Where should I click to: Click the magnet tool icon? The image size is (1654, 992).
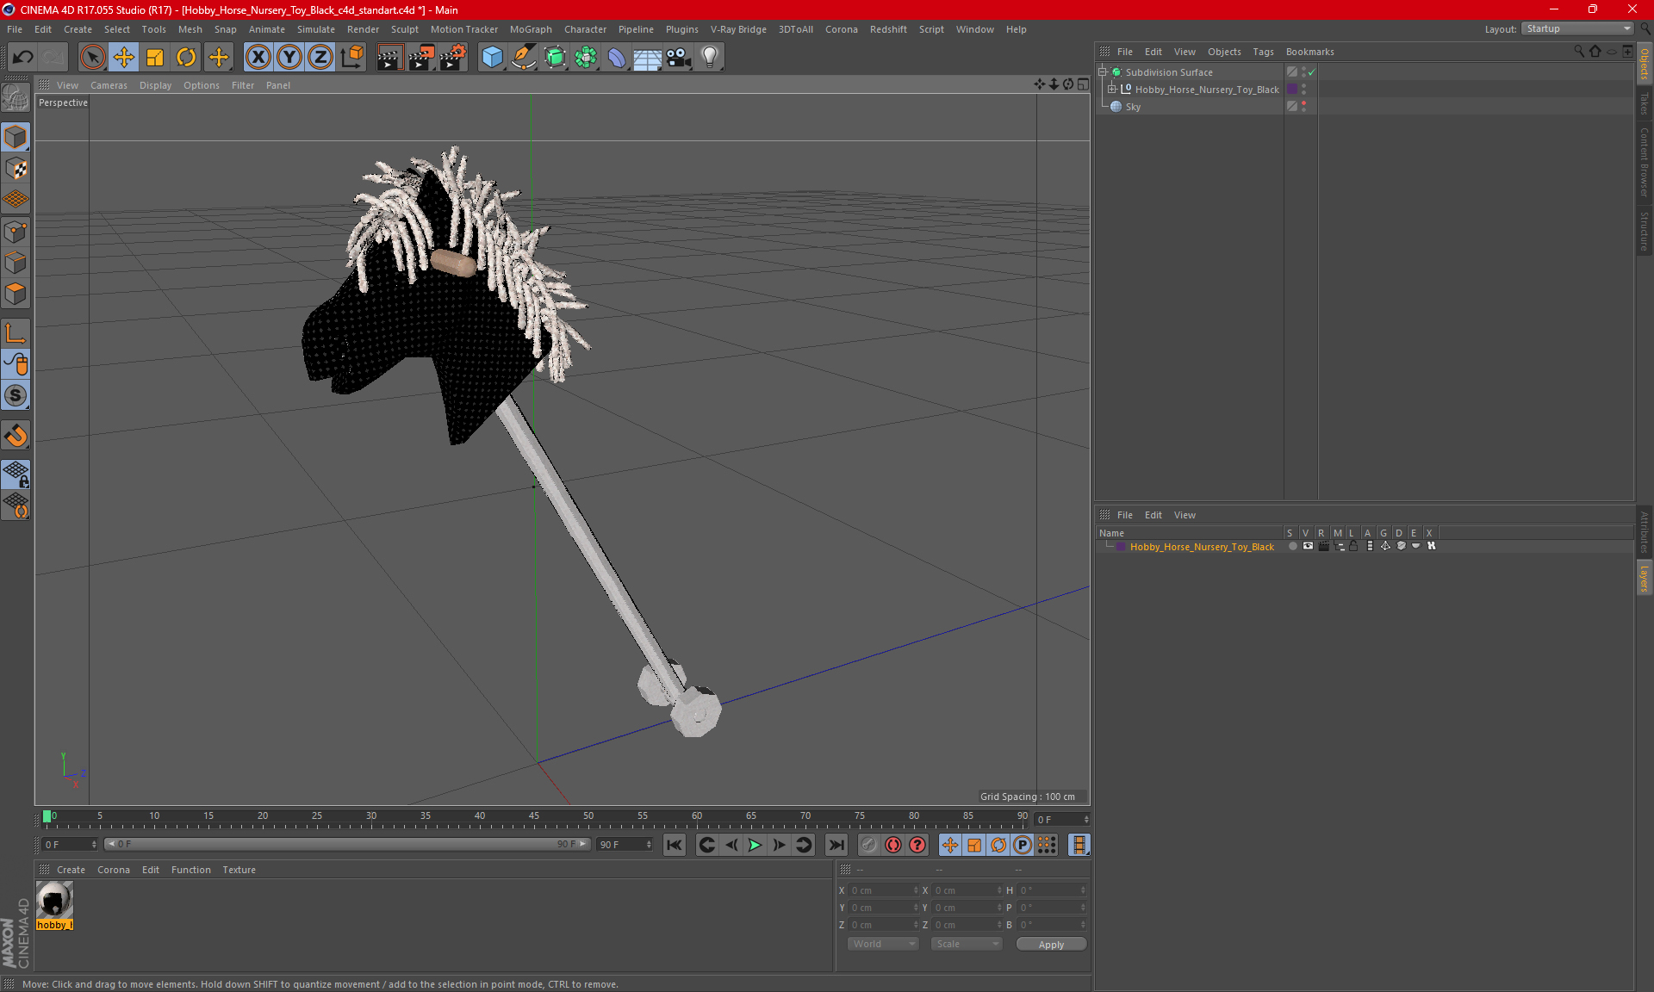coord(16,436)
